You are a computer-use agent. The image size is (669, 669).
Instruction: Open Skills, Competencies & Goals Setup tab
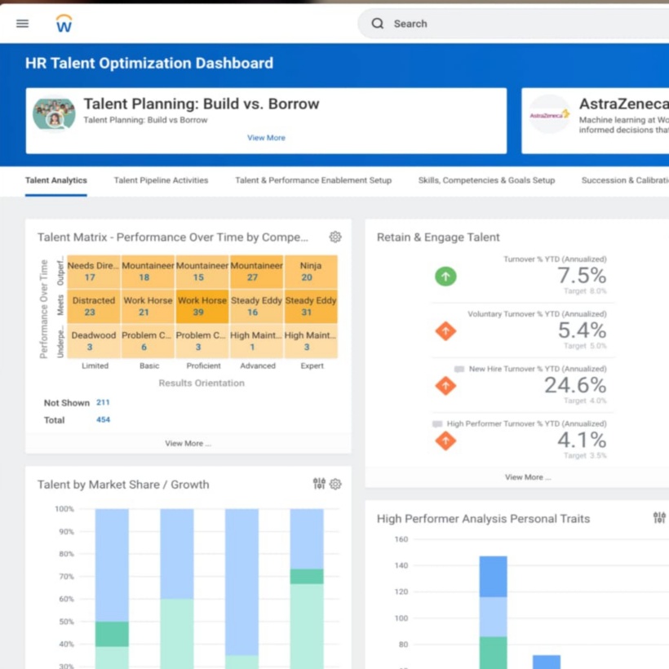tap(486, 180)
